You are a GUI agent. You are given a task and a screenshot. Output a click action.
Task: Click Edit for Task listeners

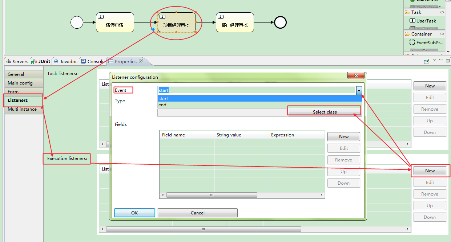430,97
